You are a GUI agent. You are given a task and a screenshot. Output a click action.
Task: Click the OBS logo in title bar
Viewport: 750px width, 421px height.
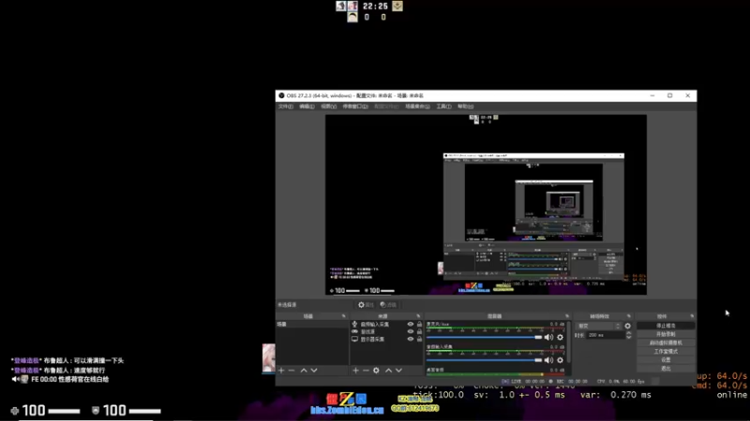[281, 95]
